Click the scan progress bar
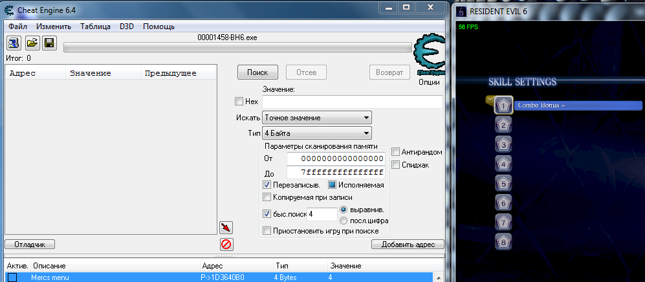Screen dimensions: 645x282 click(238, 48)
